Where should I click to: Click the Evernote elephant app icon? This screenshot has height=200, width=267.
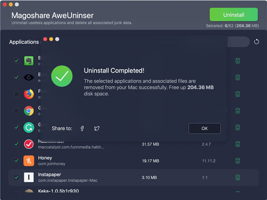(x=29, y=61)
